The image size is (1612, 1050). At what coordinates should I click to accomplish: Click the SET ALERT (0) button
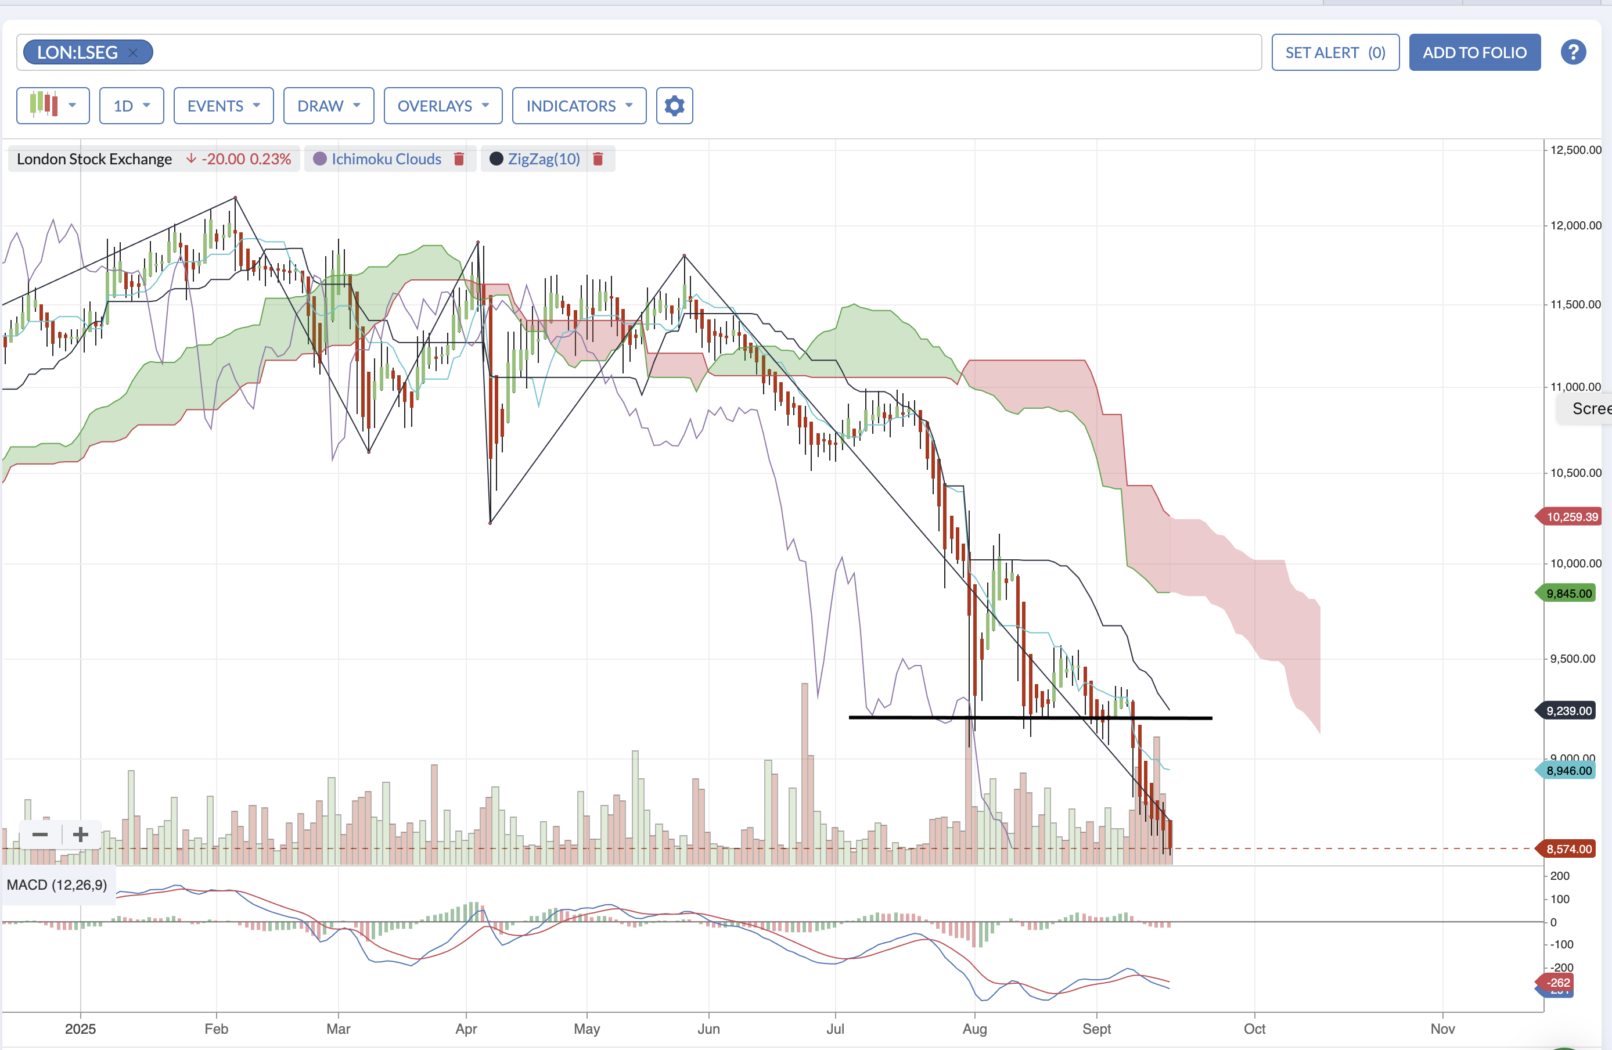pos(1335,52)
